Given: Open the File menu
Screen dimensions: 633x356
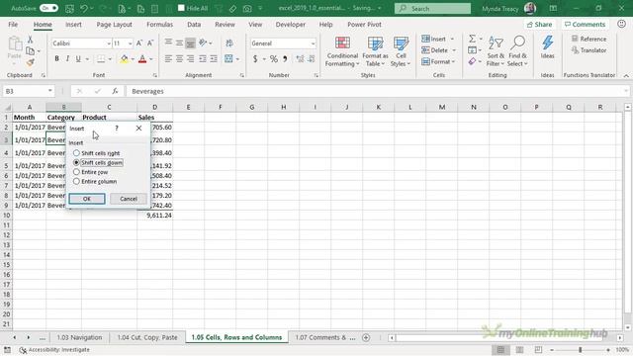Looking at the screenshot, I should point(13,25).
